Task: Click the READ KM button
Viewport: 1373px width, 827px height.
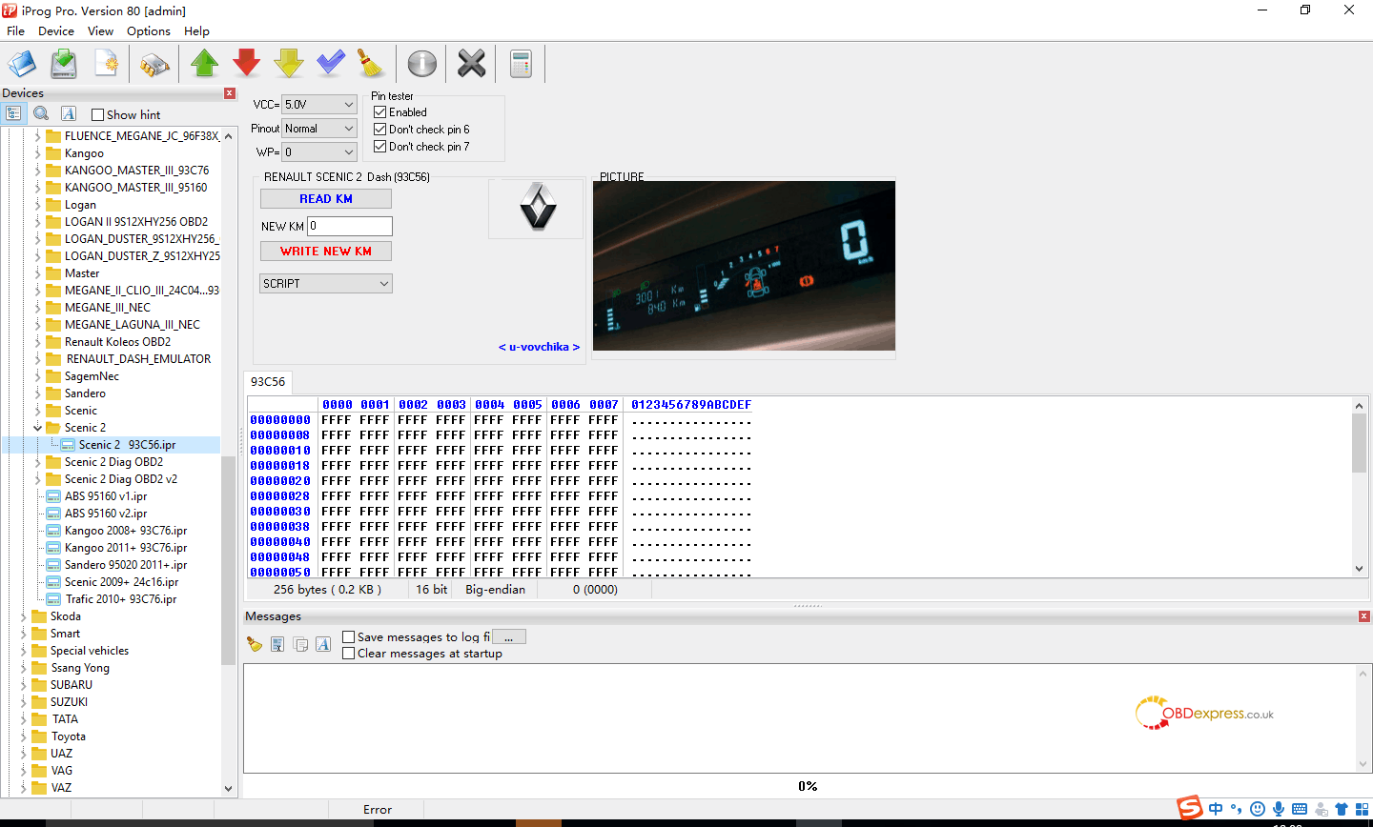Action: coord(326,199)
